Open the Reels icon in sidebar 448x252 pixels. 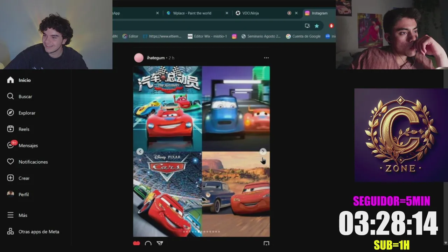click(x=10, y=129)
